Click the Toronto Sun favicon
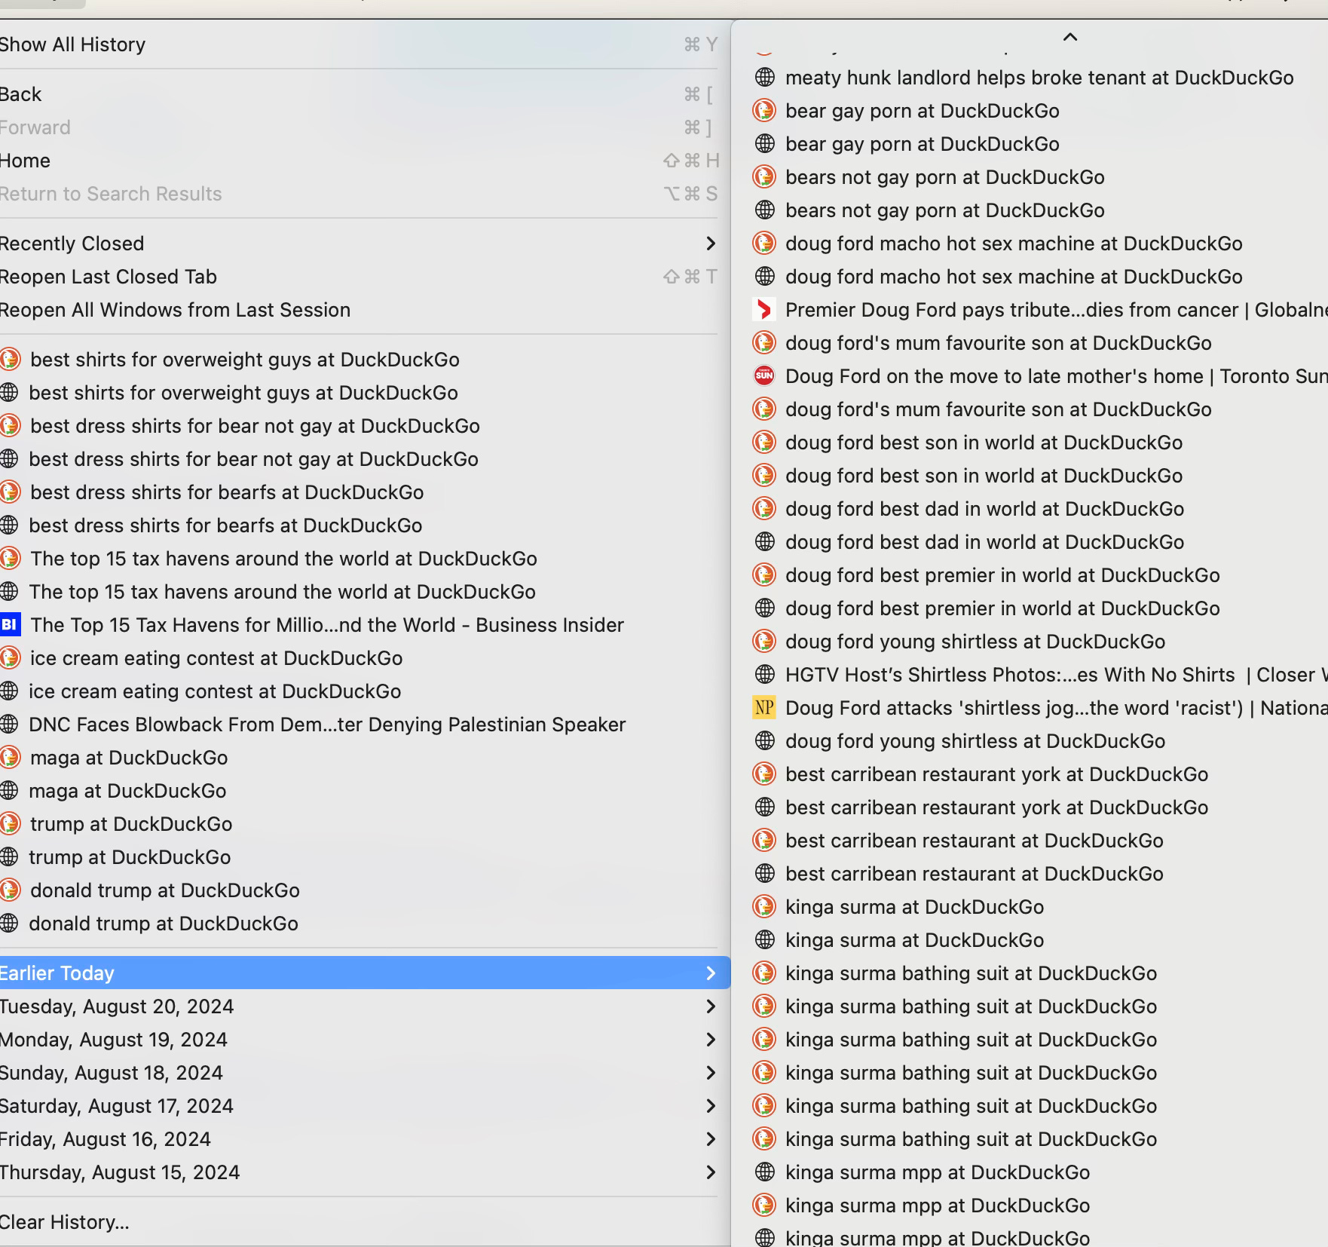Screen dimensions: 1328x1247 [x=764, y=376]
